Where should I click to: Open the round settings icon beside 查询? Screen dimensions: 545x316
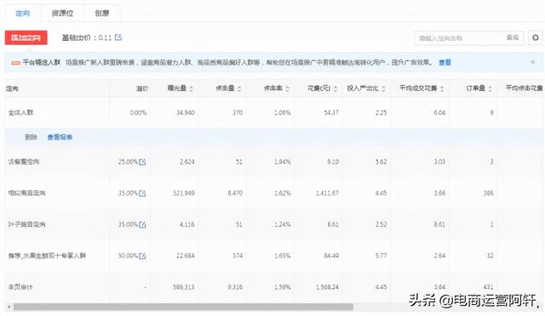pos(536,37)
